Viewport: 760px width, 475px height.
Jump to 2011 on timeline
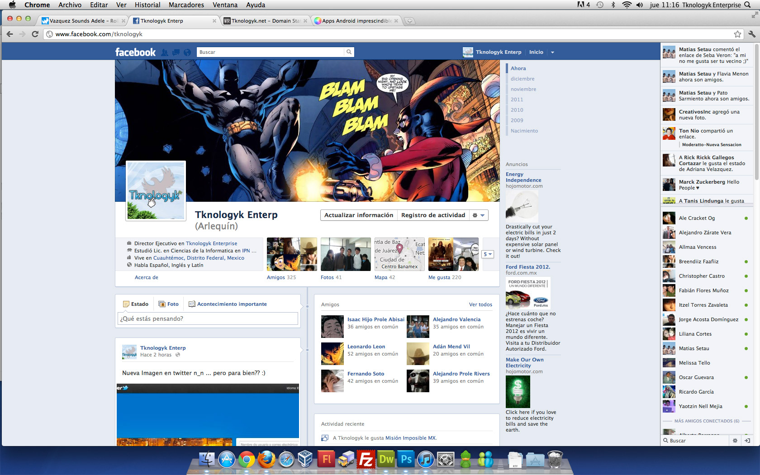point(517,100)
